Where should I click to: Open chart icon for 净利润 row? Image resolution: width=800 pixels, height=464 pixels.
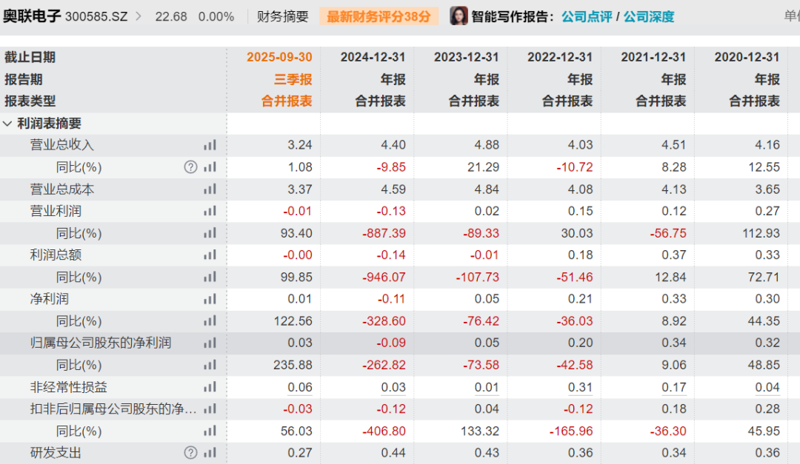coord(210,299)
